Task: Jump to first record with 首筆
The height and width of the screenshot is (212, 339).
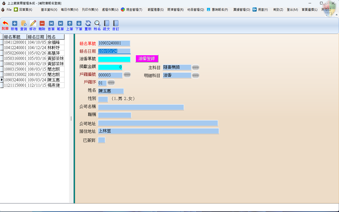Action: pos(51,25)
